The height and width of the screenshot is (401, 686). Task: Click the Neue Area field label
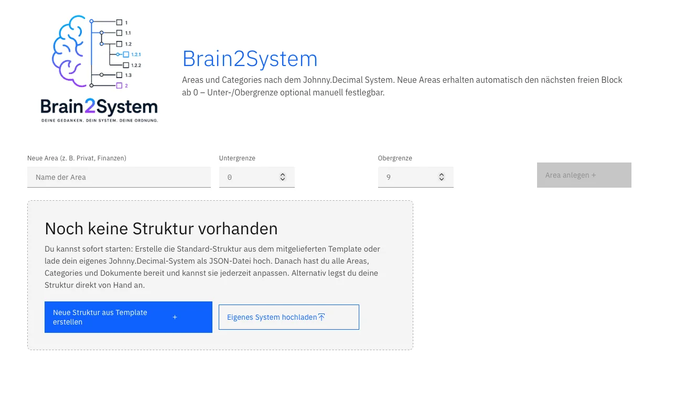(77, 158)
